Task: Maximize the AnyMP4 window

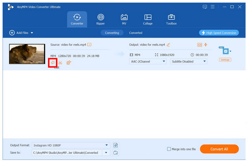Action: pyautogui.click(x=232, y=7)
